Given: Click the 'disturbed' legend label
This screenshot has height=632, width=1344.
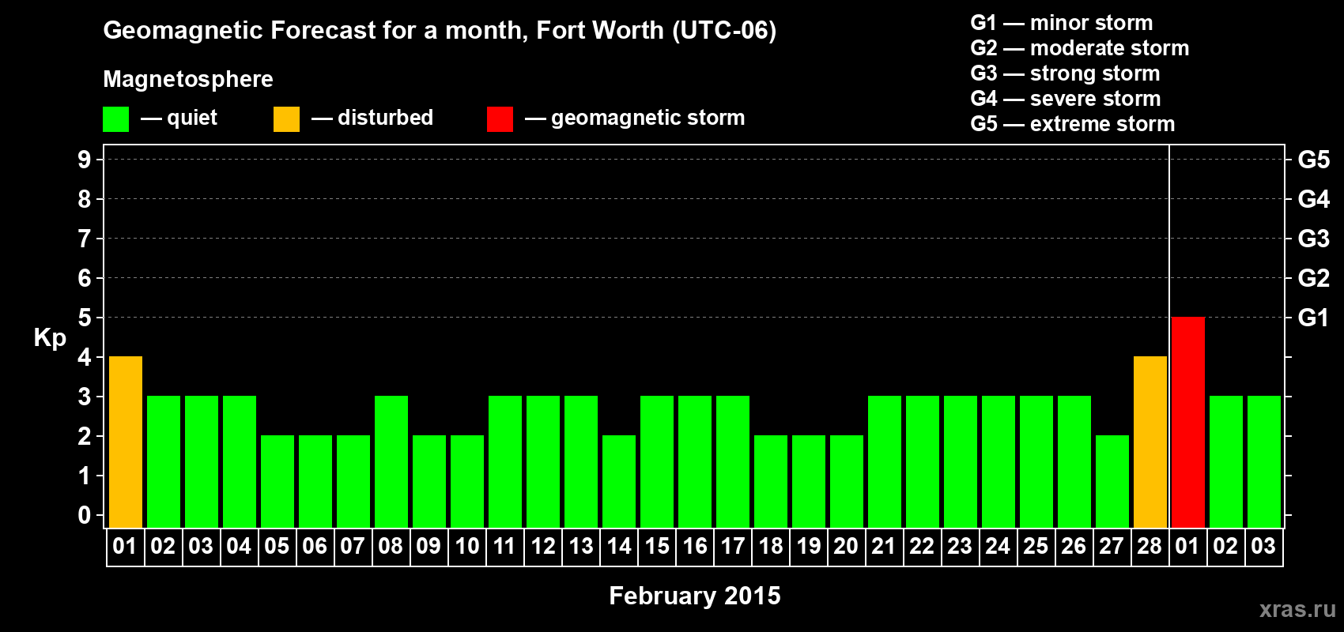Looking at the screenshot, I should [x=385, y=118].
